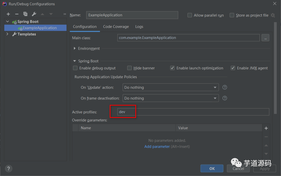Click the Value column header
Image resolution: width=281 pixels, height=176 pixels.
[219, 128]
